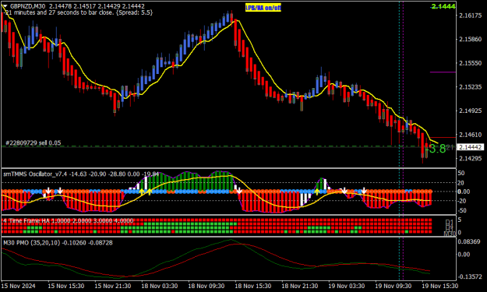The height and width of the screenshot is (292, 487).
Task: Click the current price box 2.14442
Action: pyautogui.click(x=471, y=147)
